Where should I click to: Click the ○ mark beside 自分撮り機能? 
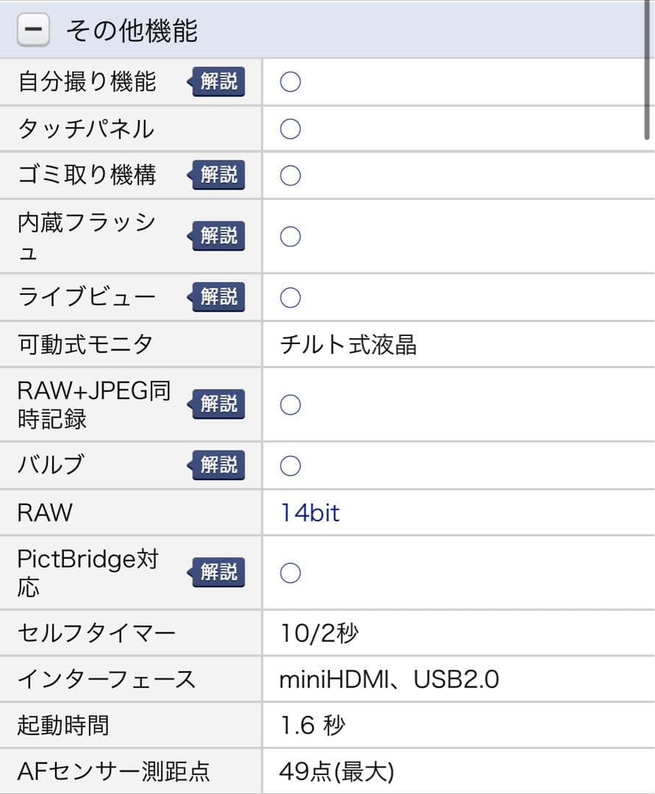coord(289,82)
